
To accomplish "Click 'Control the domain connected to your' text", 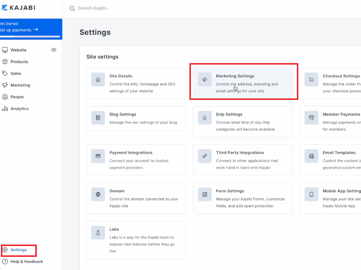I will [144, 199].
